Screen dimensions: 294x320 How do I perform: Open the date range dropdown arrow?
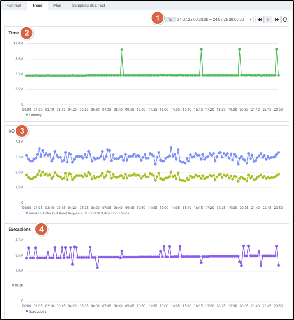[x=250, y=20]
